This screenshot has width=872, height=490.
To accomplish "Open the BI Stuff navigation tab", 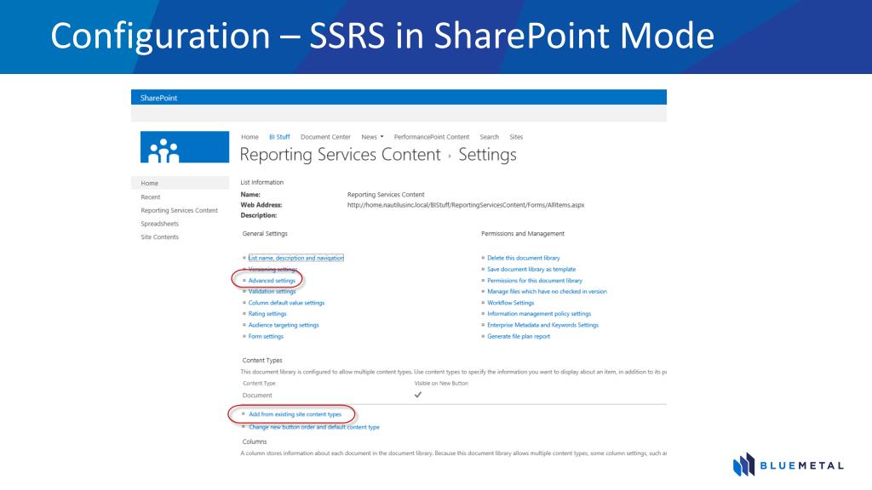I will (279, 137).
